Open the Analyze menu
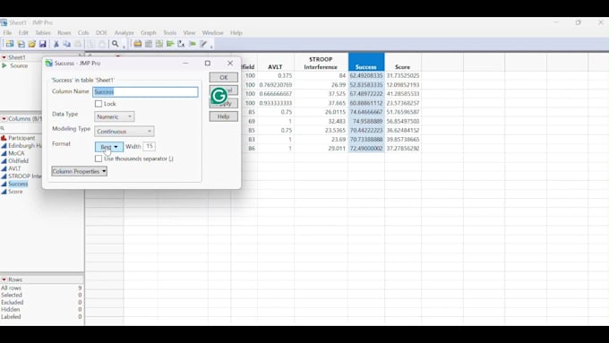 tap(124, 33)
